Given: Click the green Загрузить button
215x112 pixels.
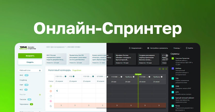Looking at the screenshot, I should (x=30, y=56).
